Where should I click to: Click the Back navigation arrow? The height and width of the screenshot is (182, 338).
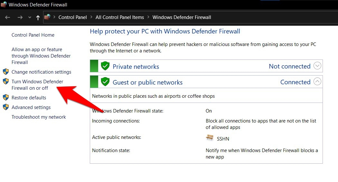tap(7, 17)
